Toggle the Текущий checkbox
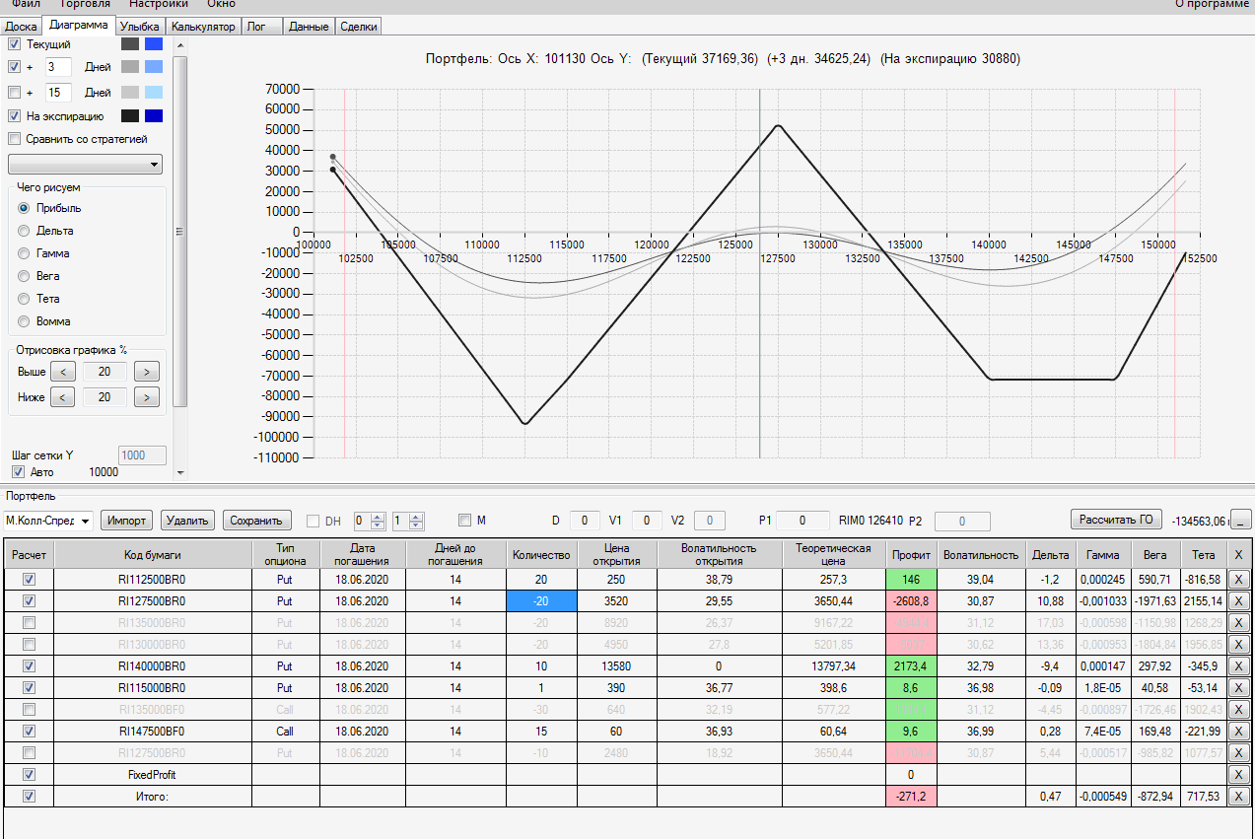Viewport: 1255px width, 839px height. (14, 44)
